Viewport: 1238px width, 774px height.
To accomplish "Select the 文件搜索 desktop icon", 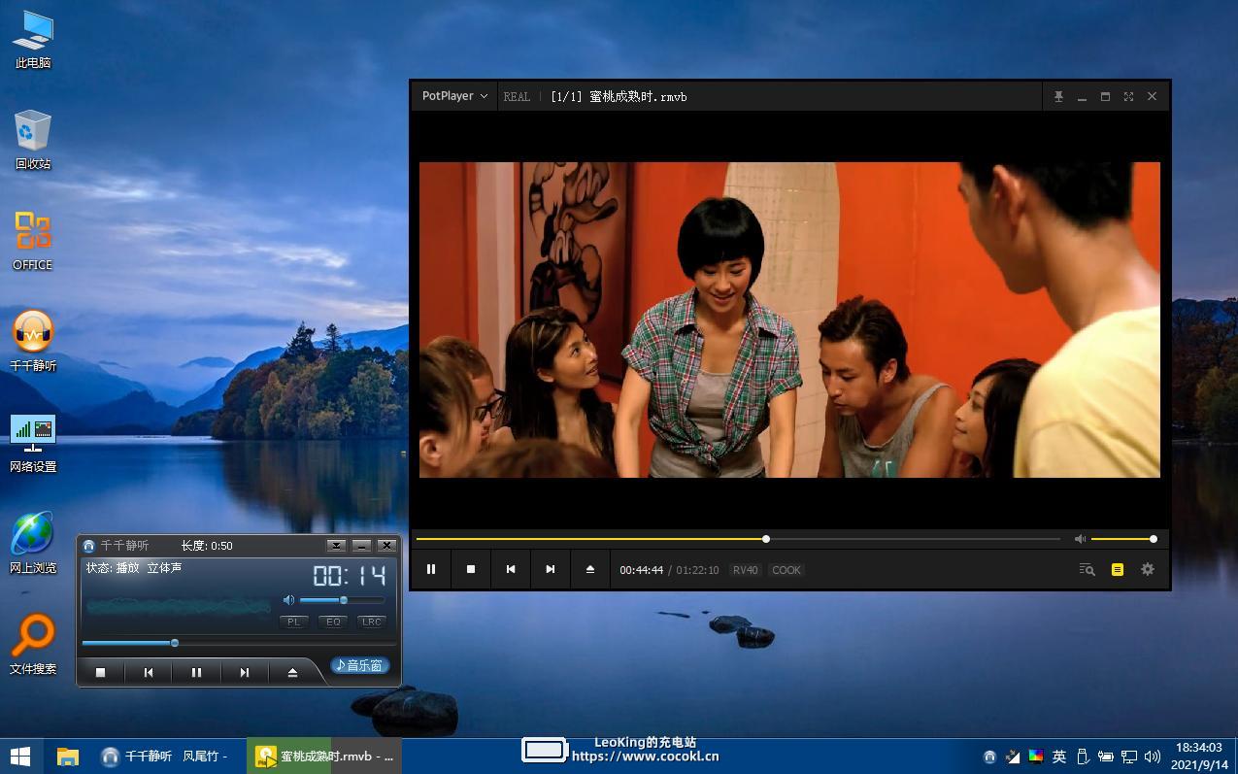I will tap(33, 646).
